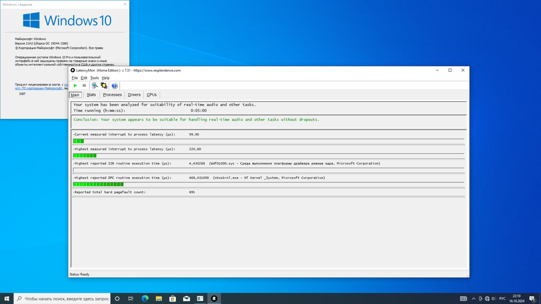The image size is (541, 304).
Task: Switch to the Processes tab
Action: click(112, 95)
